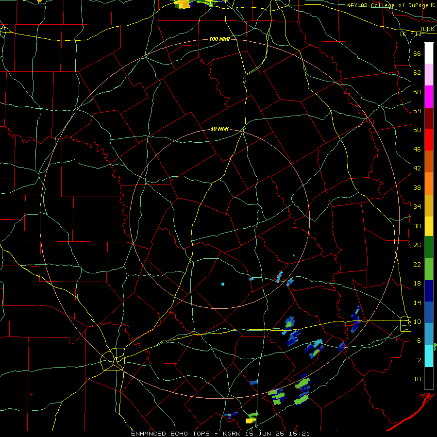Screen dimensions: 437x437
Task: Click the NEXLAB-College of DuPage credit
Action: pos(391,5)
